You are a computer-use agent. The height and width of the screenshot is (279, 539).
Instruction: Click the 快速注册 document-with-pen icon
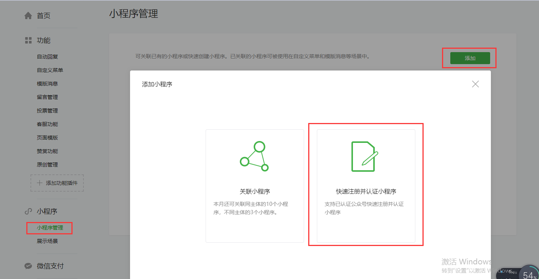(365, 156)
